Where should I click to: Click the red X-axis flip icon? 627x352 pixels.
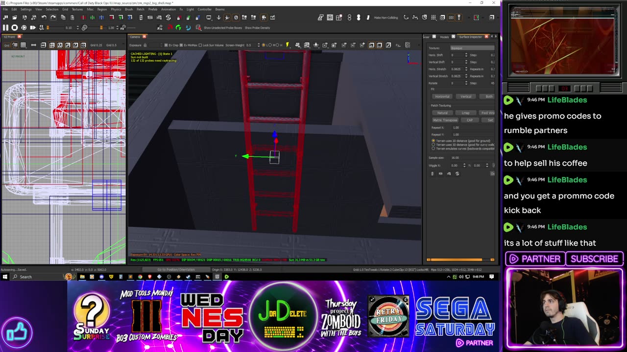pos(83,18)
